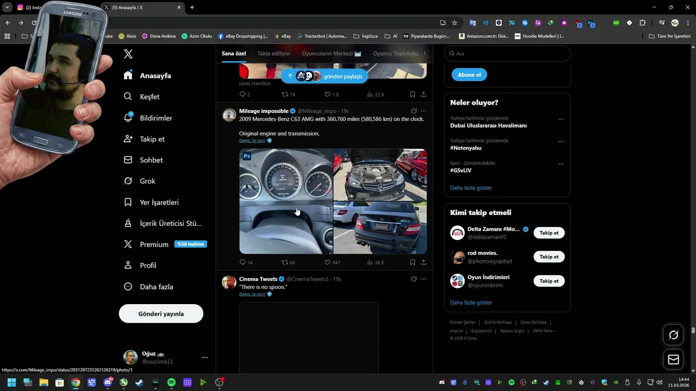
Task: Follow rod movies. account
Action: pos(549,257)
